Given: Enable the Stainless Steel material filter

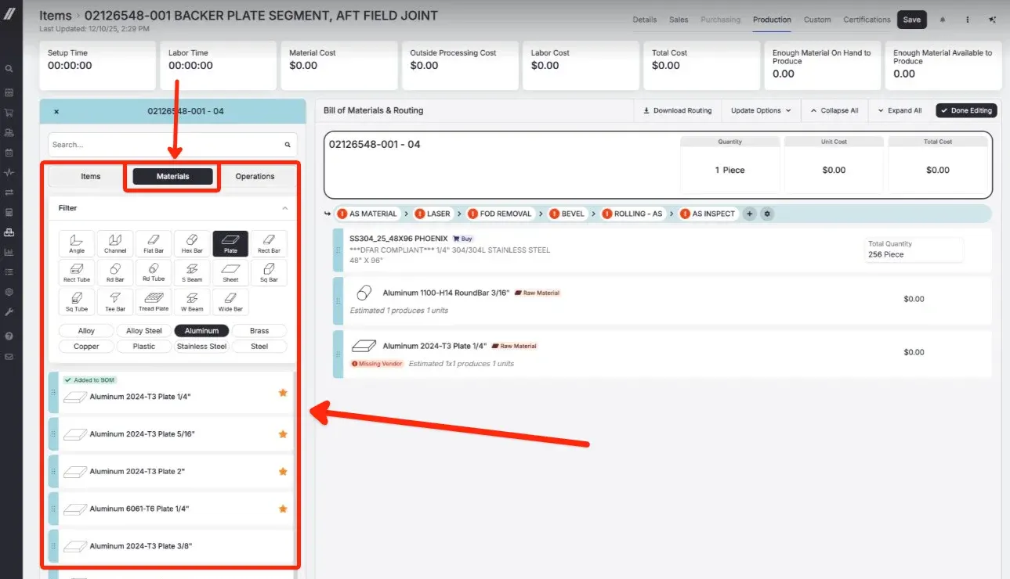Looking at the screenshot, I should (201, 346).
